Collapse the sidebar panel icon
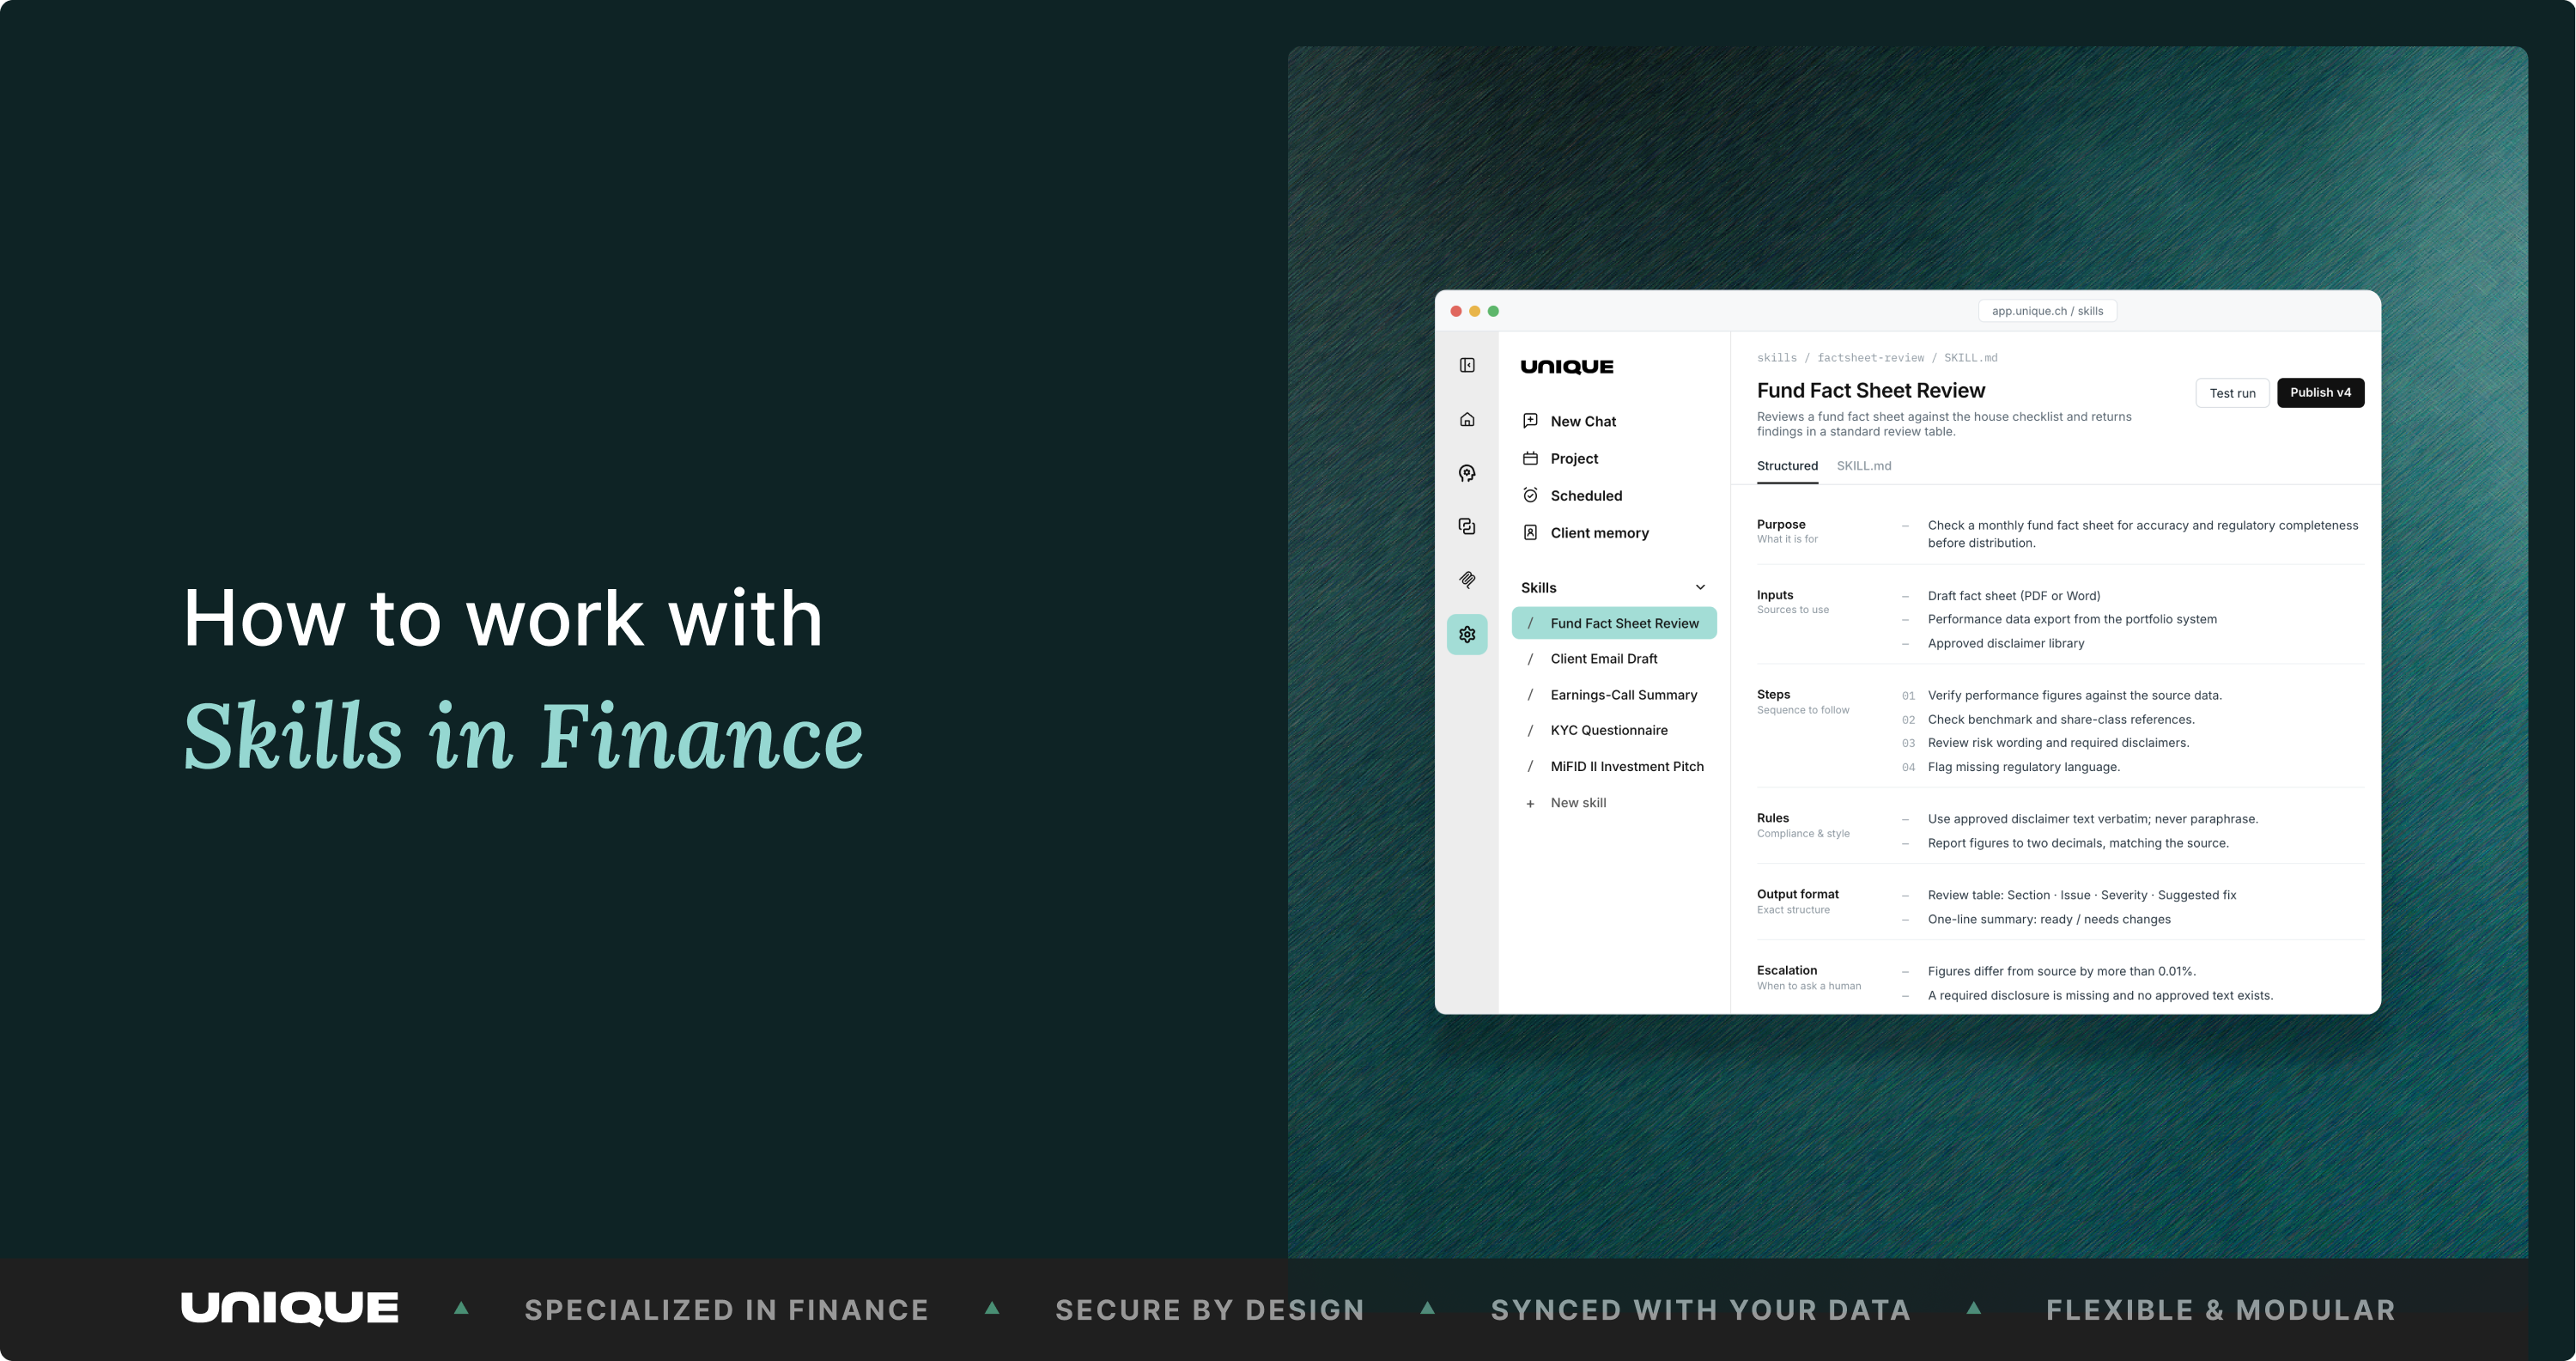This screenshot has height=1361, width=2576. click(x=1467, y=365)
